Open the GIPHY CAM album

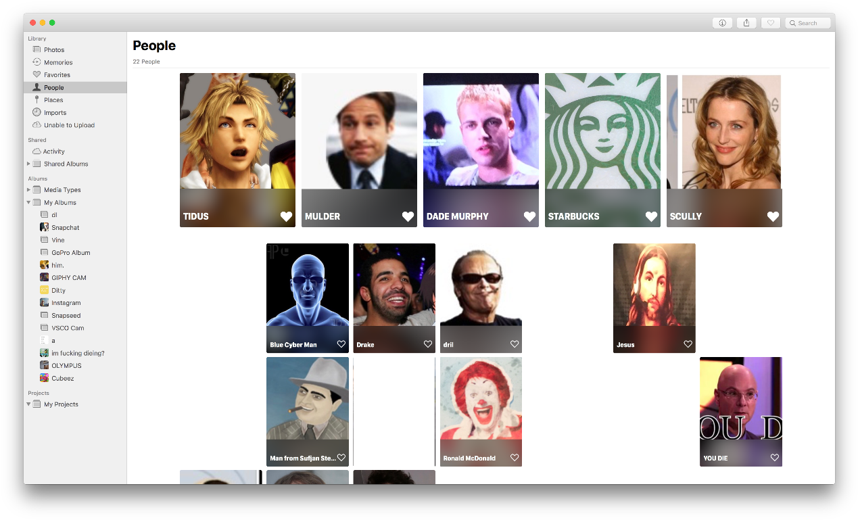pyautogui.click(x=68, y=278)
